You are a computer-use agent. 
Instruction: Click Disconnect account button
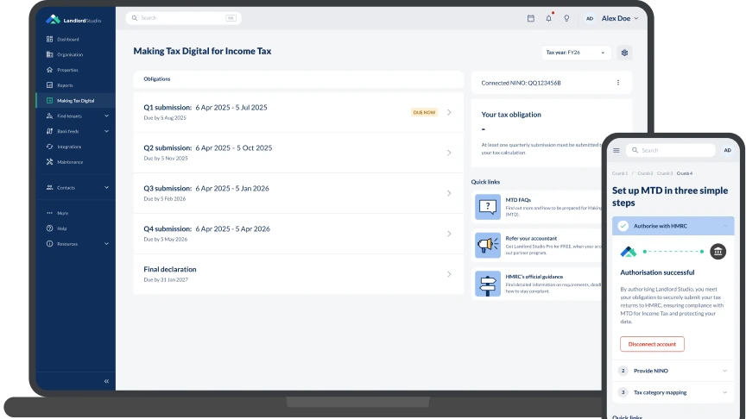click(x=652, y=344)
